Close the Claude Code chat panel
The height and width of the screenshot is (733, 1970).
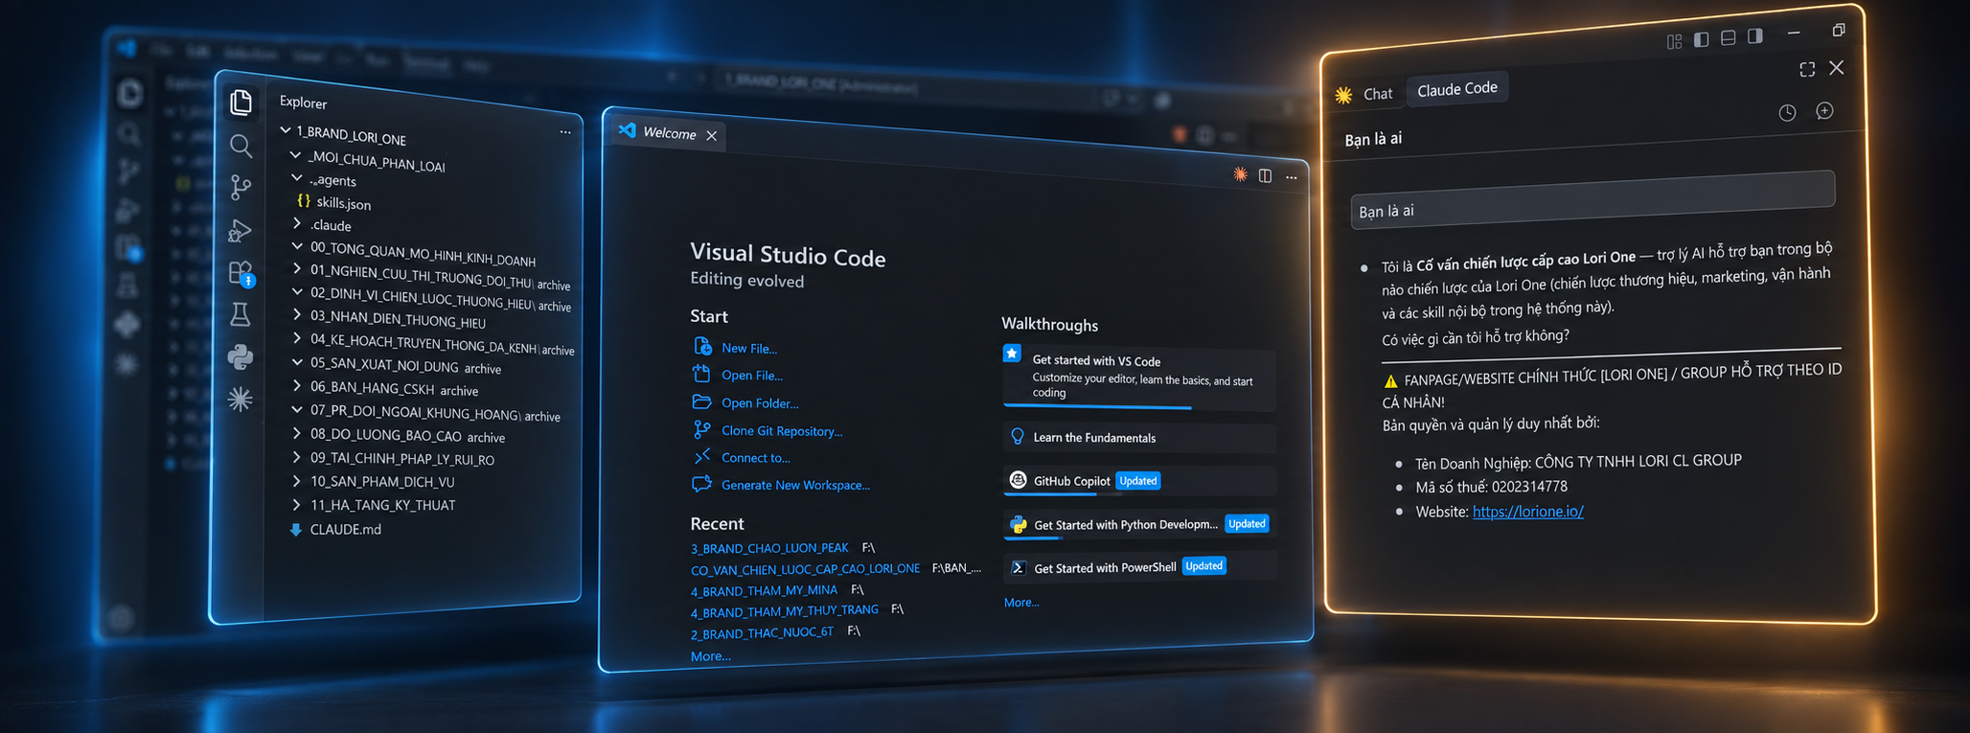pos(1837,68)
